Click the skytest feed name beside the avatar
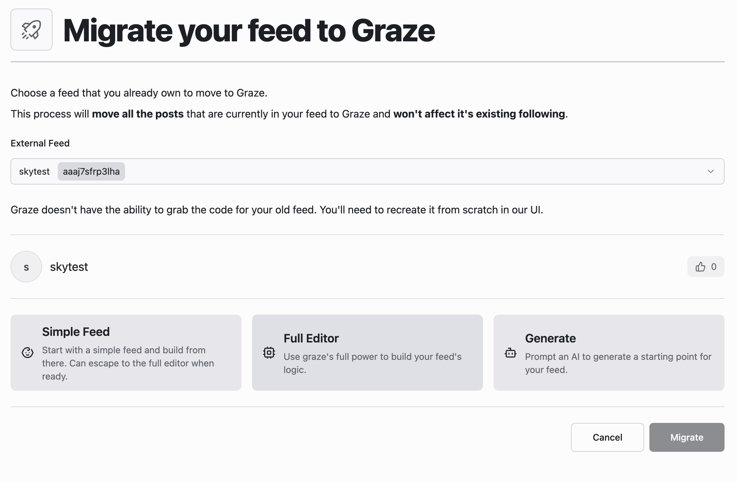 [69, 267]
